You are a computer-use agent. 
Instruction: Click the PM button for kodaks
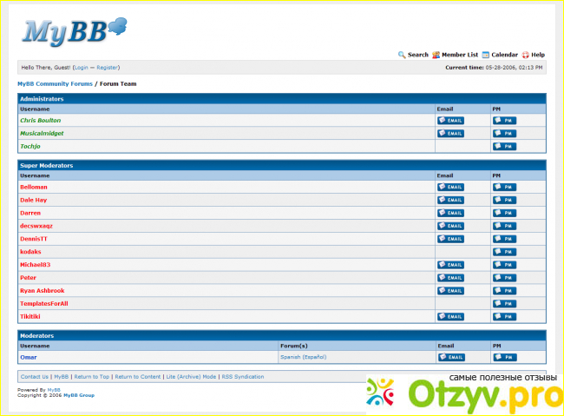[504, 252]
